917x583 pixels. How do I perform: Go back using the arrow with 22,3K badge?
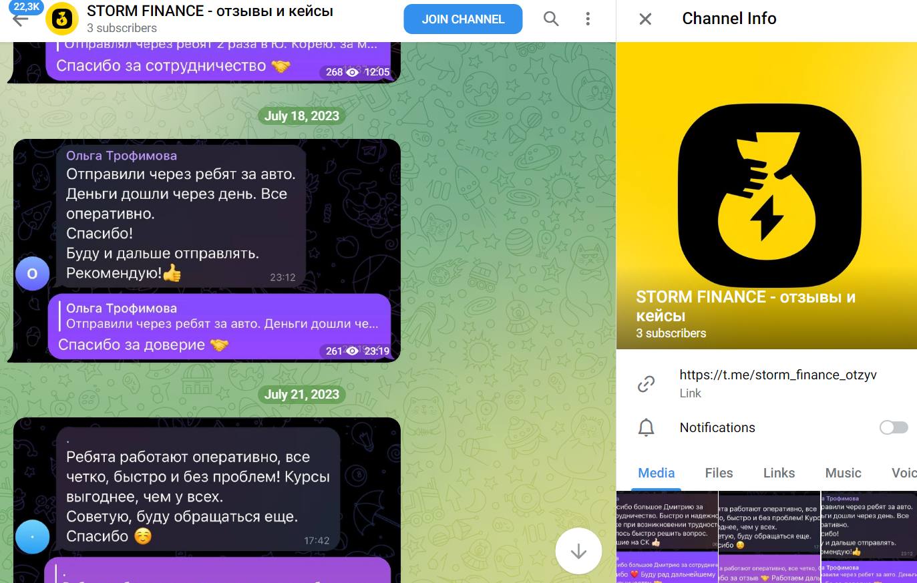click(21, 19)
